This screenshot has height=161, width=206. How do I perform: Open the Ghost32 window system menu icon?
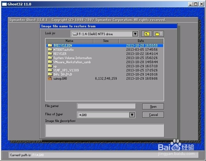point(4,4)
